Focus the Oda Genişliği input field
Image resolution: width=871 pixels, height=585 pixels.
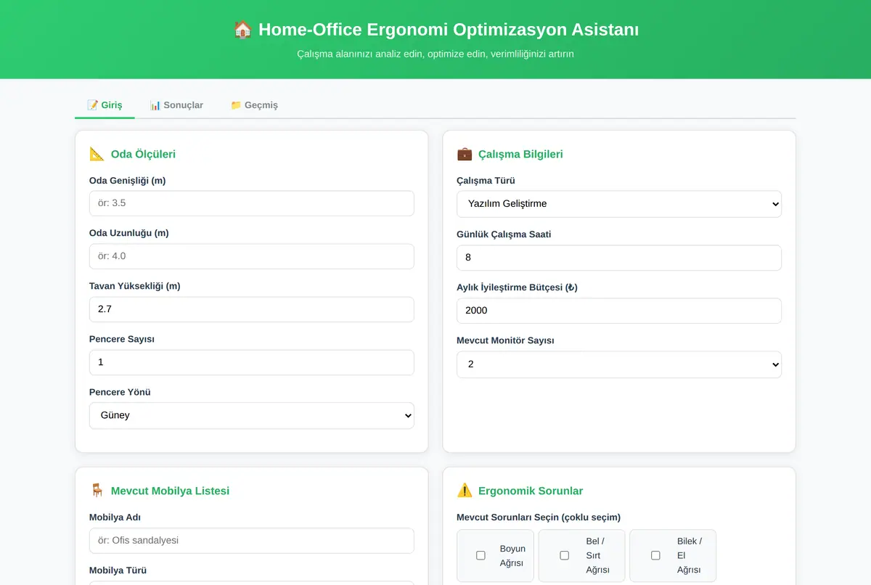252,203
